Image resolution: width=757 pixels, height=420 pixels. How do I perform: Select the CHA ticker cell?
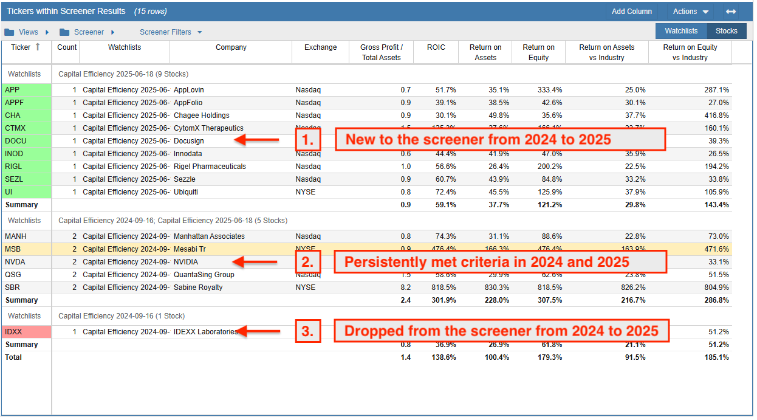pyautogui.click(x=27, y=115)
